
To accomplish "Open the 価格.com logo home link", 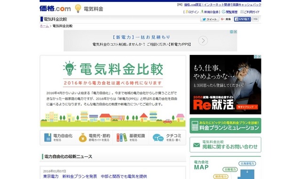I will [x=55, y=8].
